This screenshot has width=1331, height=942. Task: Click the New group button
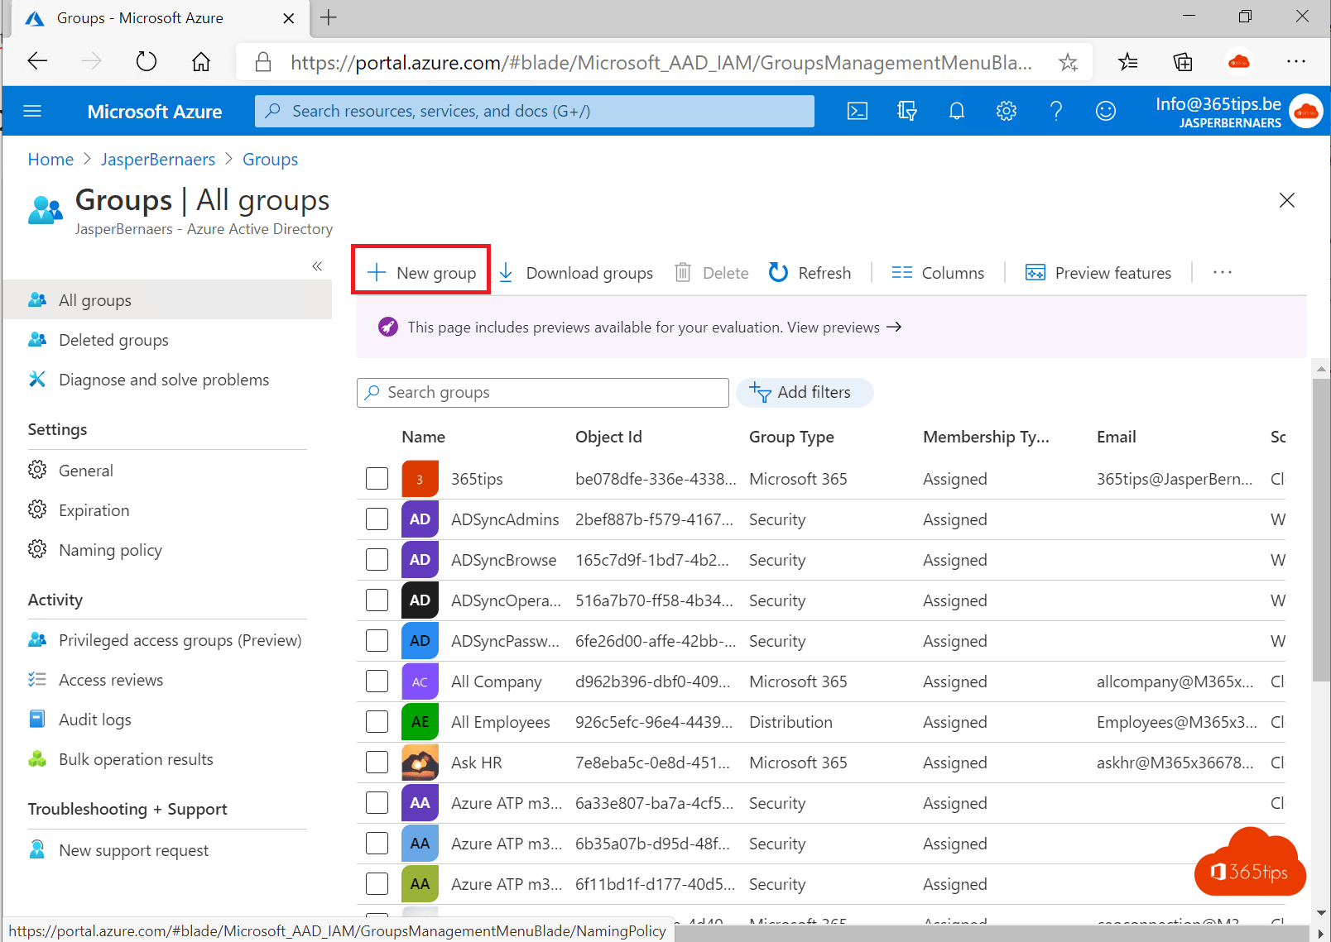tap(420, 271)
